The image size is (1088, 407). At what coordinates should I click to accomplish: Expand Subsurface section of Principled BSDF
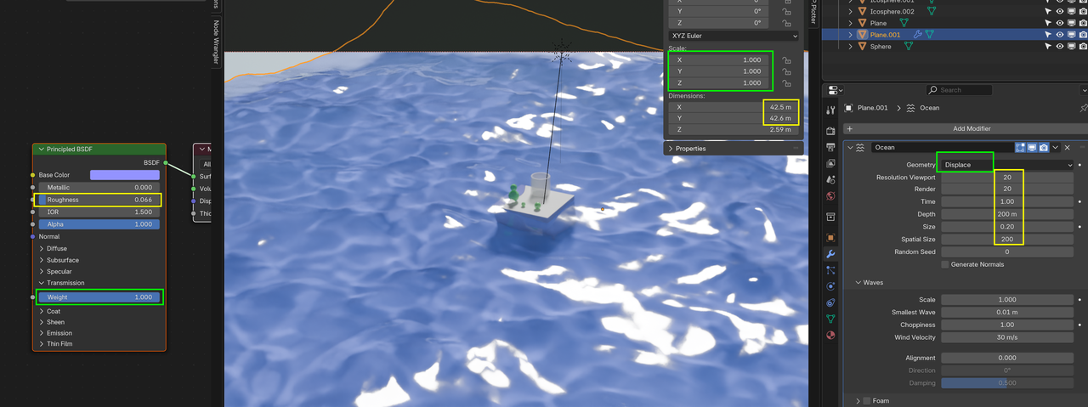42,260
